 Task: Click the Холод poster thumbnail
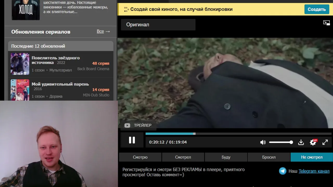tap(26, 10)
